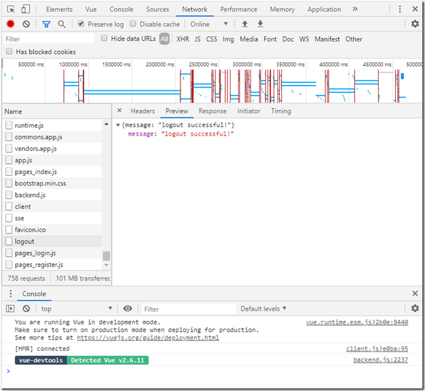
Task: Enable Disable cache checkbox
Action: 133,24
